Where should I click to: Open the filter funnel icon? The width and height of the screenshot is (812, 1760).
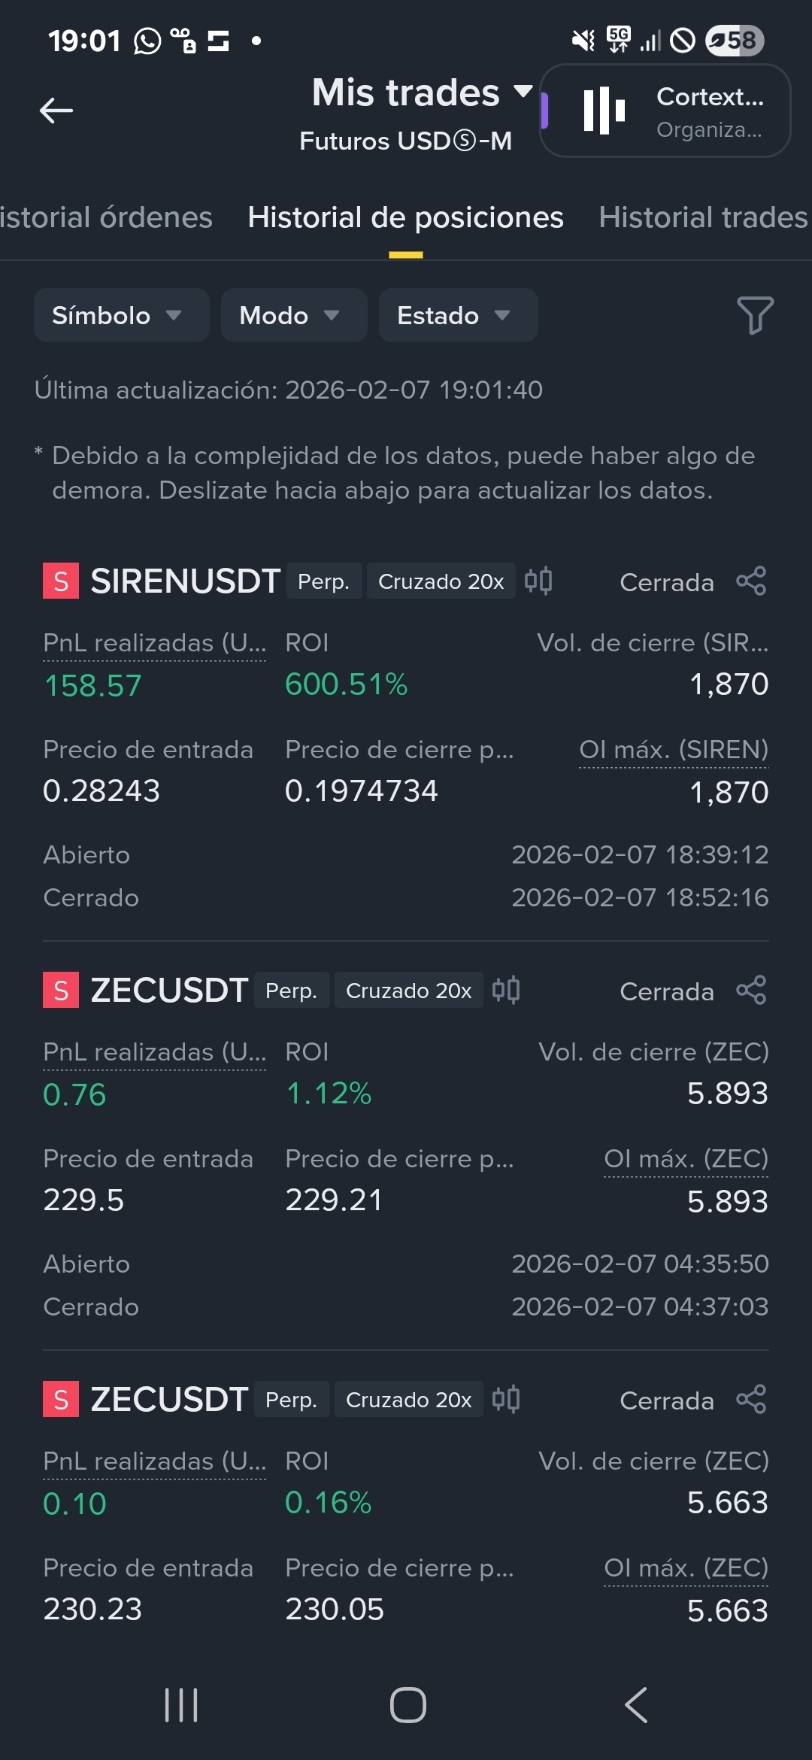point(755,315)
